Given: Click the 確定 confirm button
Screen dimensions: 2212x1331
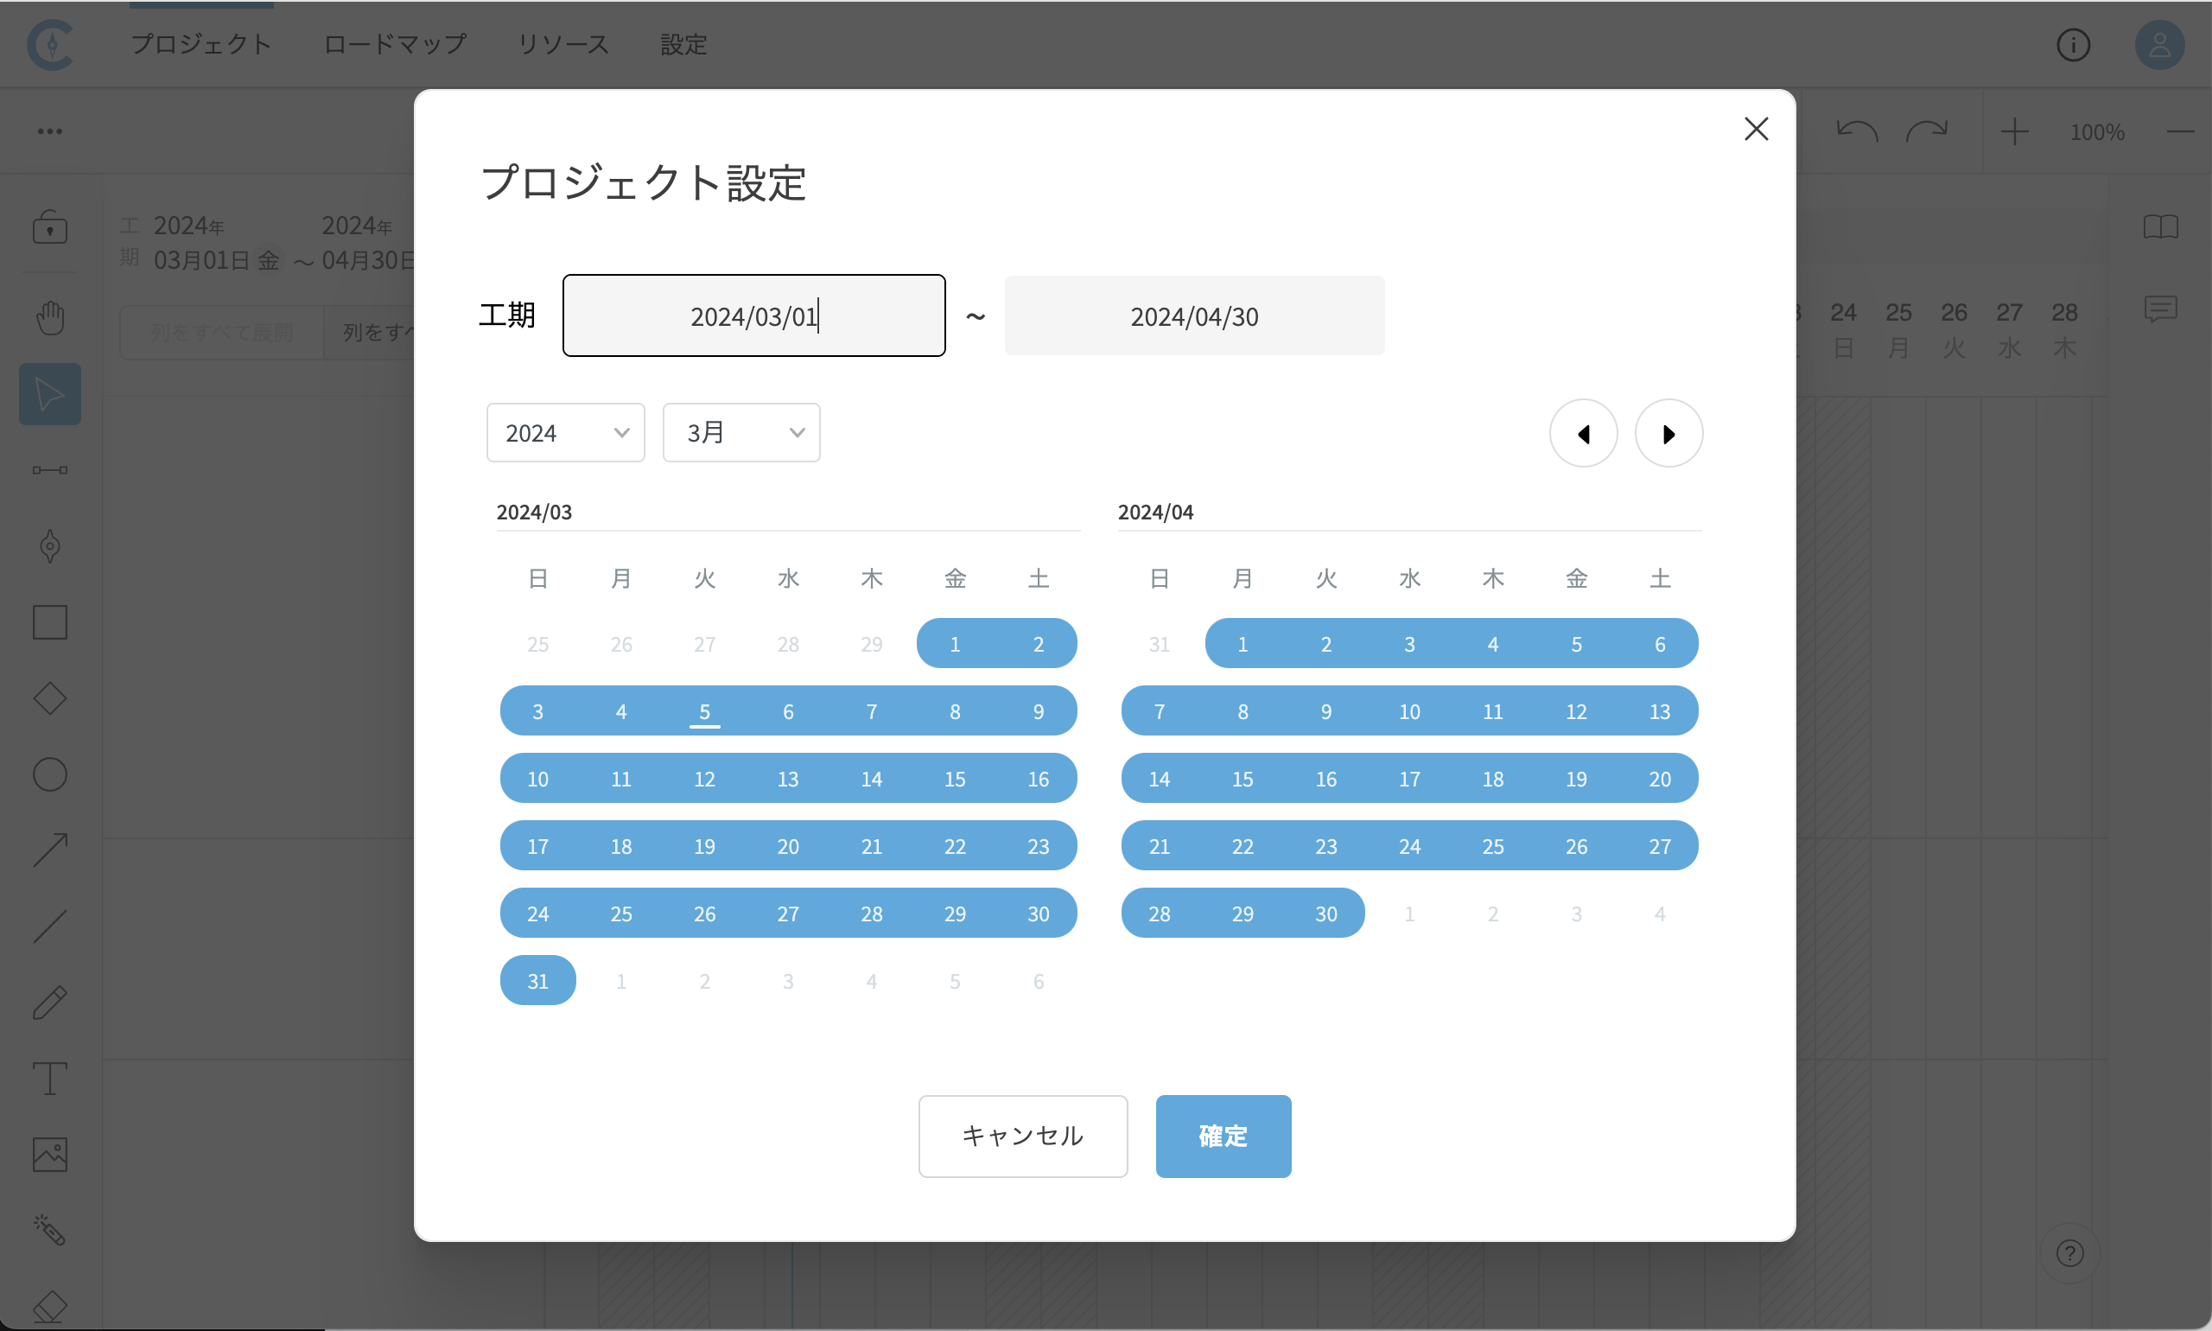Looking at the screenshot, I should coord(1223,1137).
